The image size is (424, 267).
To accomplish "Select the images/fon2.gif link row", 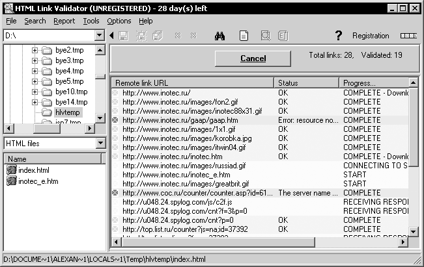I will pyautogui.click(x=260, y=102).
